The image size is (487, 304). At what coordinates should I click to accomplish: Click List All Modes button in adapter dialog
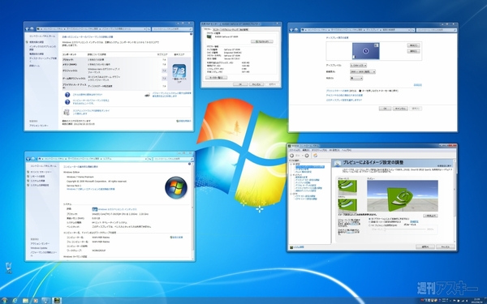tap(216, 78)
